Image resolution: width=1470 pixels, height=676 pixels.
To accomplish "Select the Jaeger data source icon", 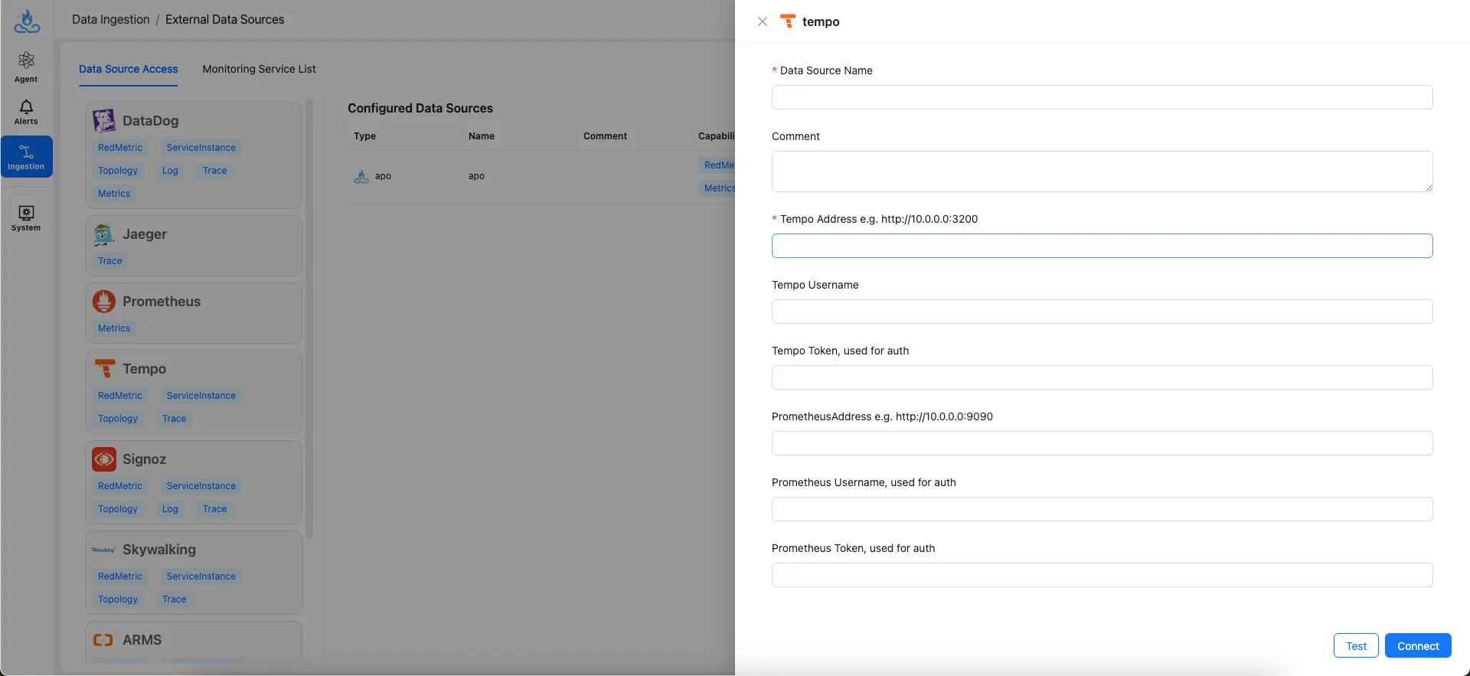I will pos(104,234).
